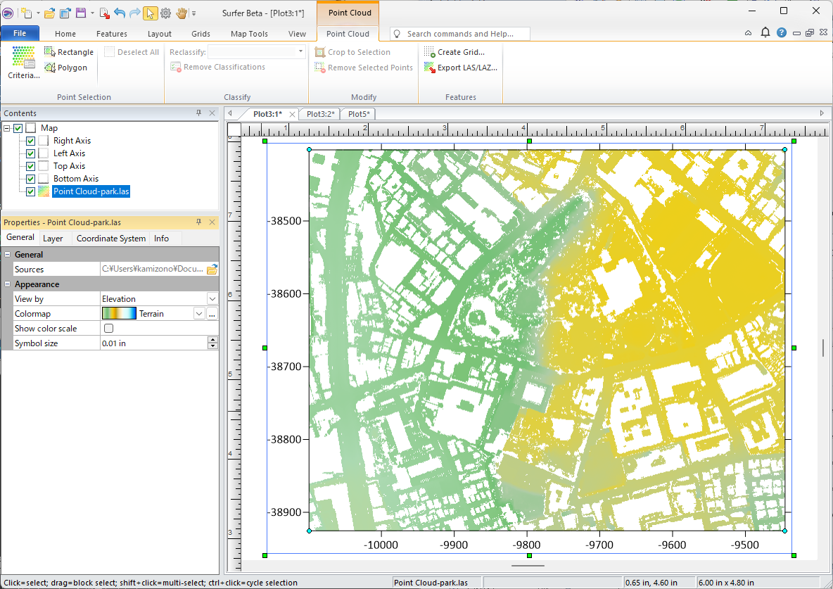Click the Save icon in title toolbar
The width and height of the screenshot is (833, 589).
click(81, 13)
